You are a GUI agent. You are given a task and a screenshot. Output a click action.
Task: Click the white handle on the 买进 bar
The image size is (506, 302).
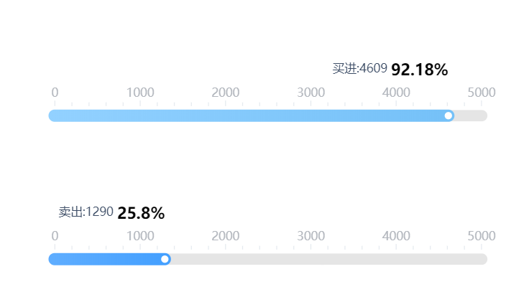tap(448, 116)
